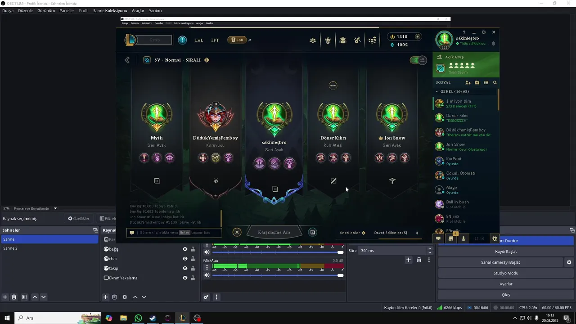
Task: Open the TFT tab in League client
Action: pos(215,40)
